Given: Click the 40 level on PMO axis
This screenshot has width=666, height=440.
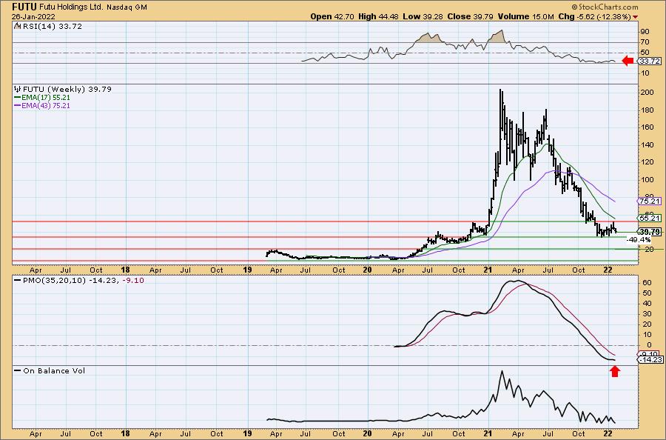Looking at the screenshot, I should pos(647,304).
